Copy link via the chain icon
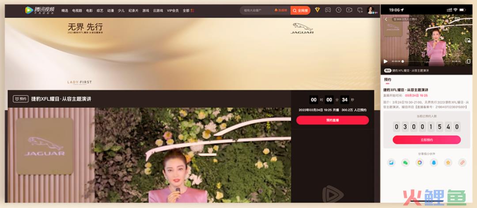The width and height of the screenshot is (477, 208). click(462, 163)
